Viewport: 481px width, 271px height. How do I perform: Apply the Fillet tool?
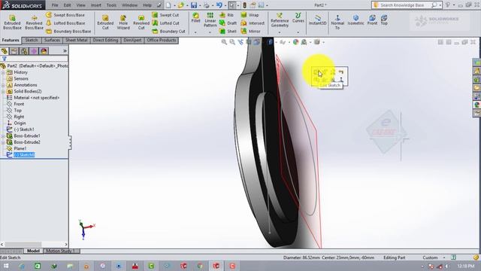click(x=195, y=17)
